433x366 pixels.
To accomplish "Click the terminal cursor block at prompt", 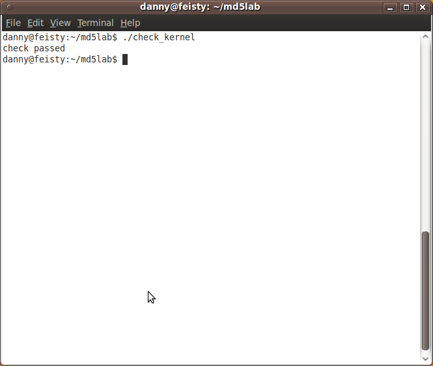I will pos(125,59).
